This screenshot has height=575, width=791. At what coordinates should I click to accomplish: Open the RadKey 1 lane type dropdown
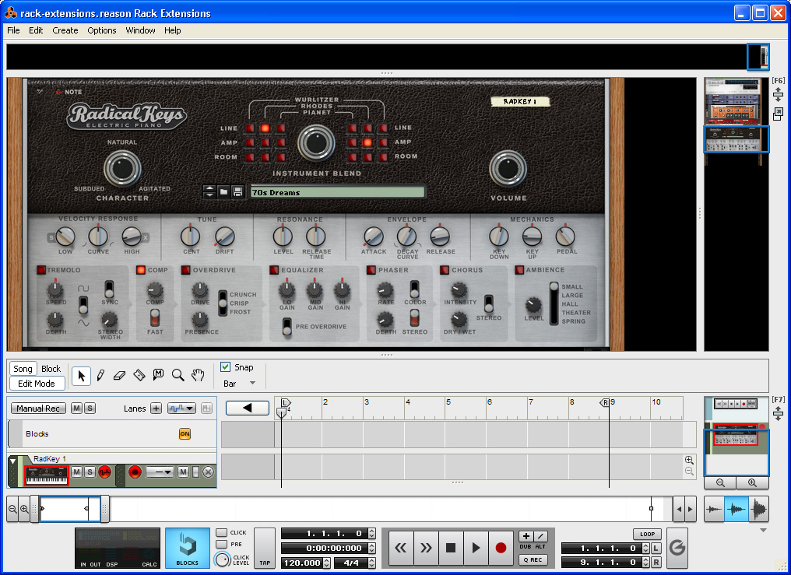coord(160,472)
